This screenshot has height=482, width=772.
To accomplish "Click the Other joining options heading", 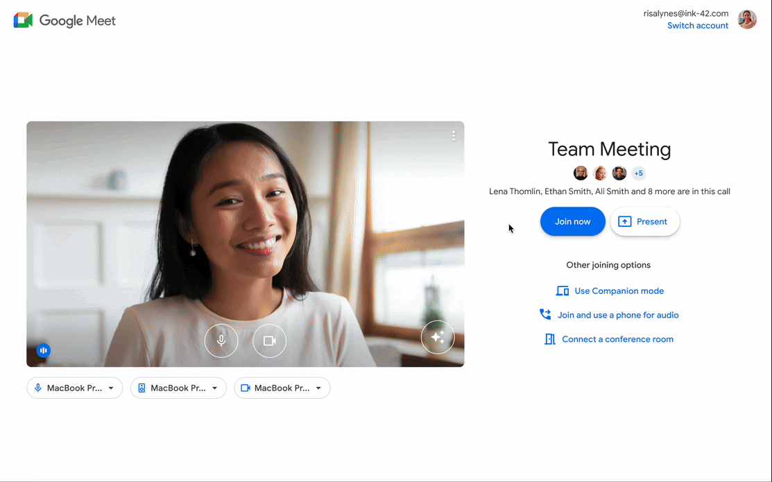I will tap(608, 265).
